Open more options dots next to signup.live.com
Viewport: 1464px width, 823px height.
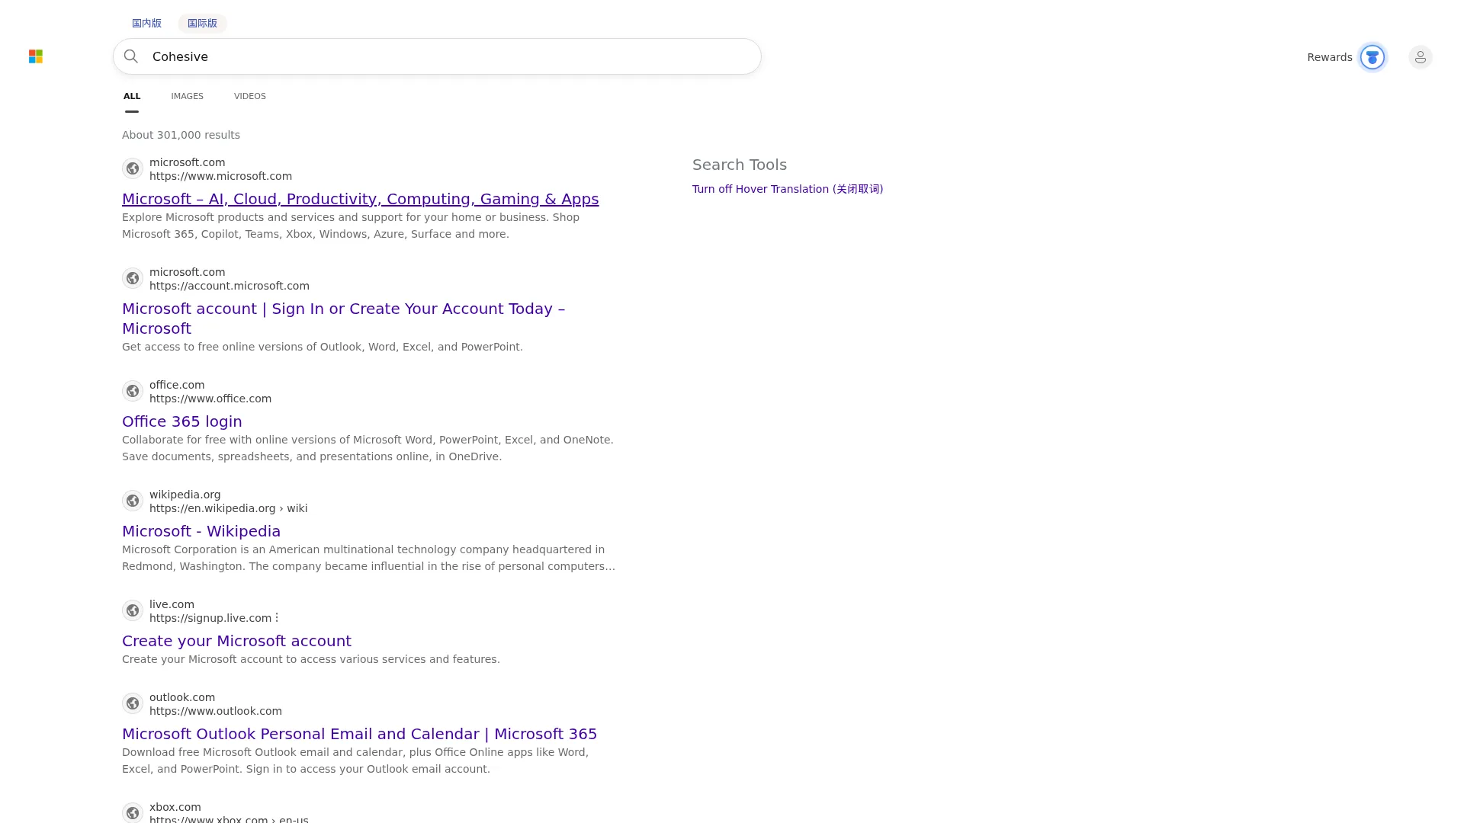click(277, 618)
